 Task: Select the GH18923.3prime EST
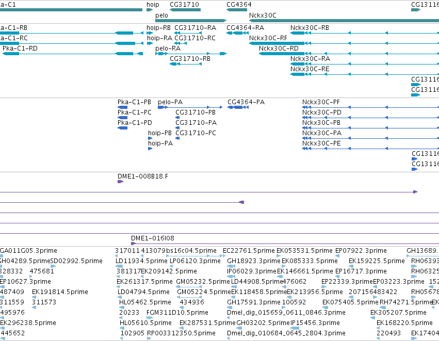tap(231, 266)
